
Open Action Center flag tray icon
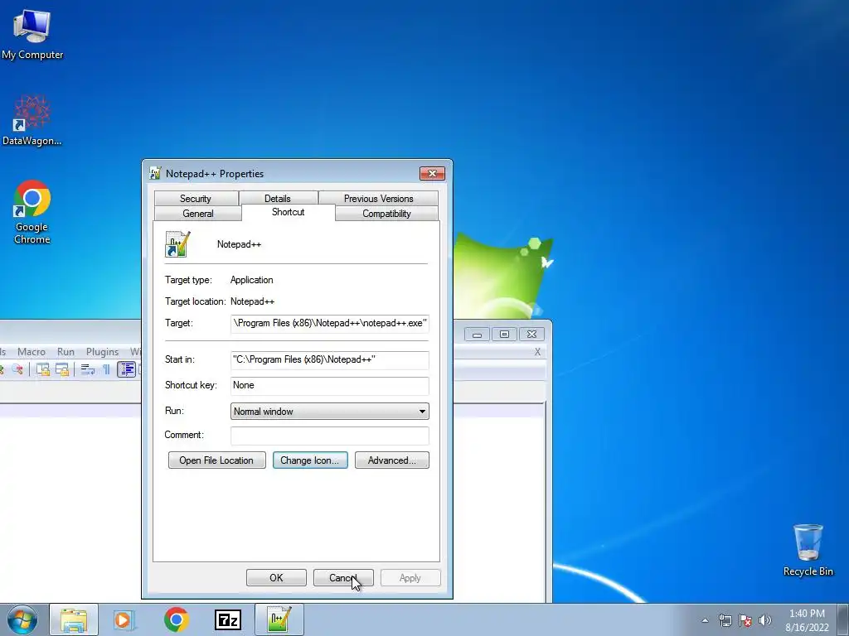tap(745, 620)
